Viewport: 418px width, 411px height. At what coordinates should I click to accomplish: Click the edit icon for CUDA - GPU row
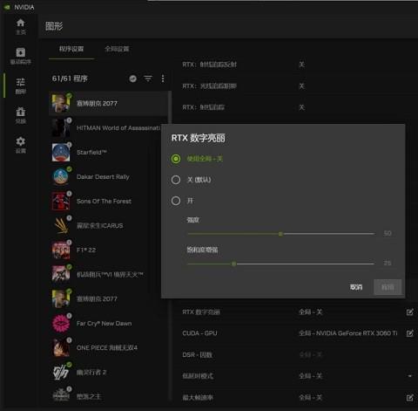click(x=409, y=333)
